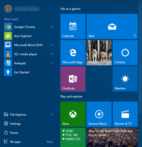The width and height of the screenshot is (142, 147).
Task: Open Get Started lightbulb icon
Action: 8,72
